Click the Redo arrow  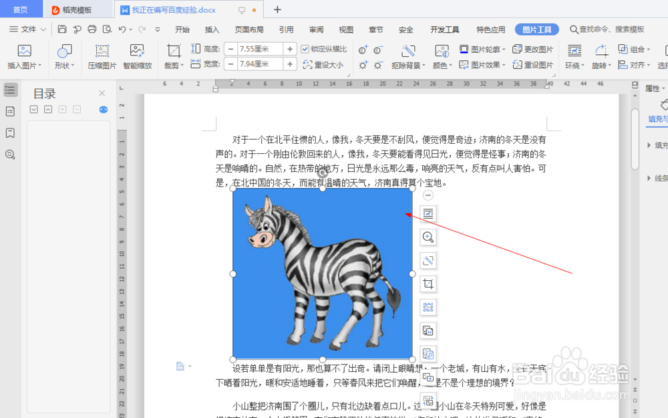pos(142,29)
